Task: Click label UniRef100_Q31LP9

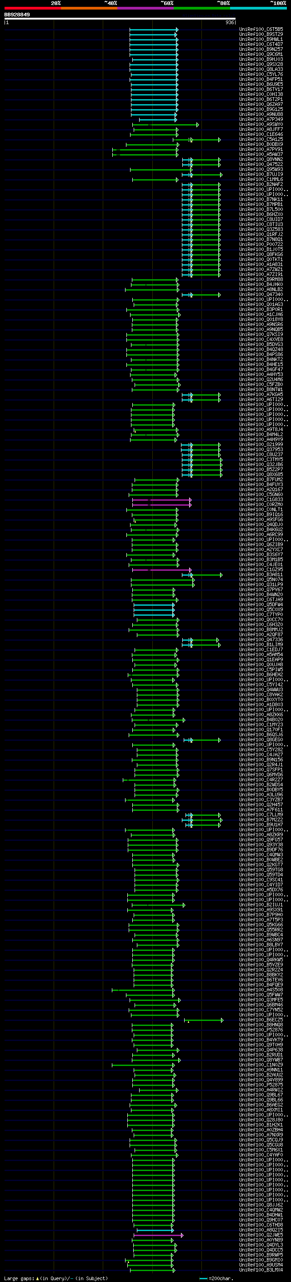Action: pos(261,584)
